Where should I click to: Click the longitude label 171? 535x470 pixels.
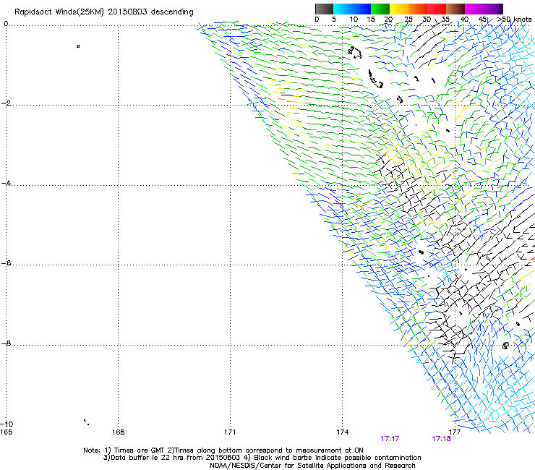click(x=230, y=432)
